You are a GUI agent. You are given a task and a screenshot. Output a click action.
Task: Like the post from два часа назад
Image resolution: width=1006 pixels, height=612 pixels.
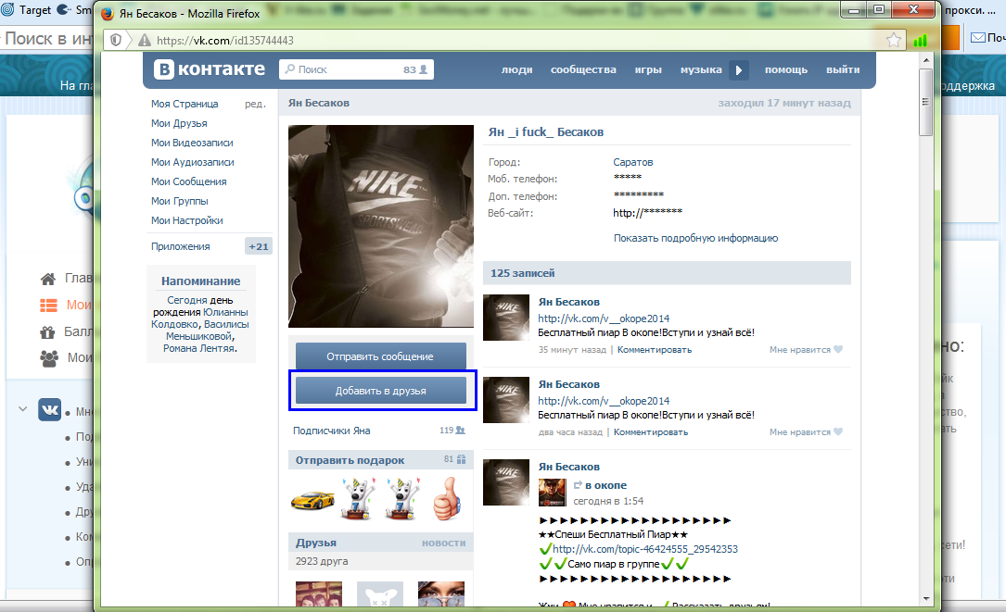pyautogui.click(x=806, y=432)
